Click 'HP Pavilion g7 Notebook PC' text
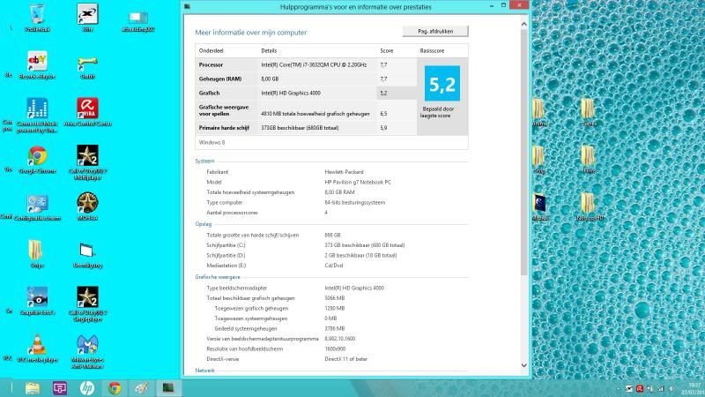Image resolution: width=705 pixels, height=397 pixels. (x=358, y=183)
